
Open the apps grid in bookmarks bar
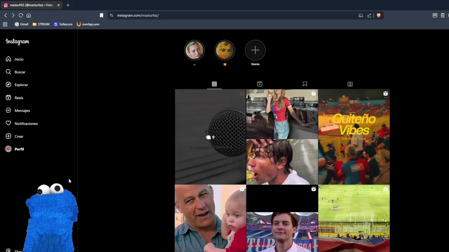tap(5, 24)
